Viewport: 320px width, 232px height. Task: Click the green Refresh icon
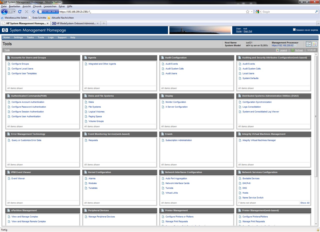click(x=292, y=50)
